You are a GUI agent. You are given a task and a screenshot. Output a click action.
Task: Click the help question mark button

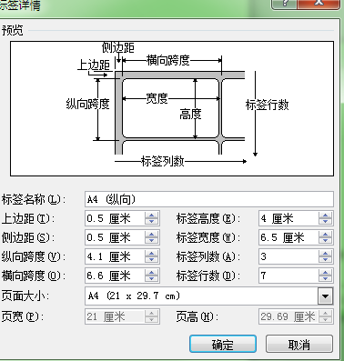point(285,4)
